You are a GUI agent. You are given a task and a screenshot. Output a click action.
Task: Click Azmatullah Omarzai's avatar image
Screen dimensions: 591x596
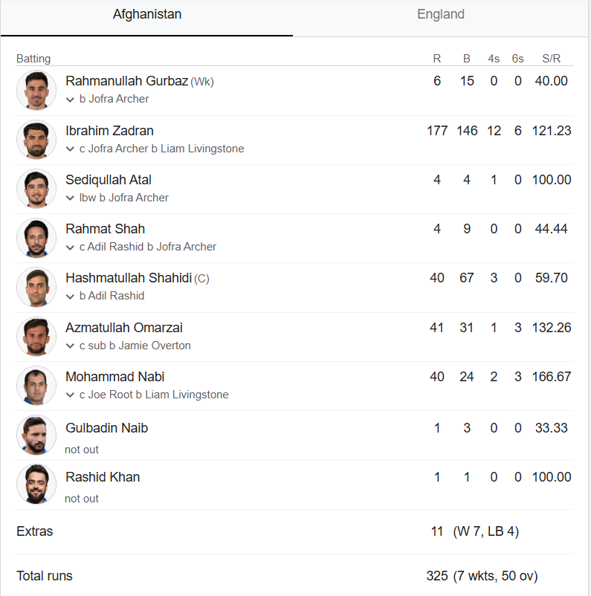pos(36,337)
